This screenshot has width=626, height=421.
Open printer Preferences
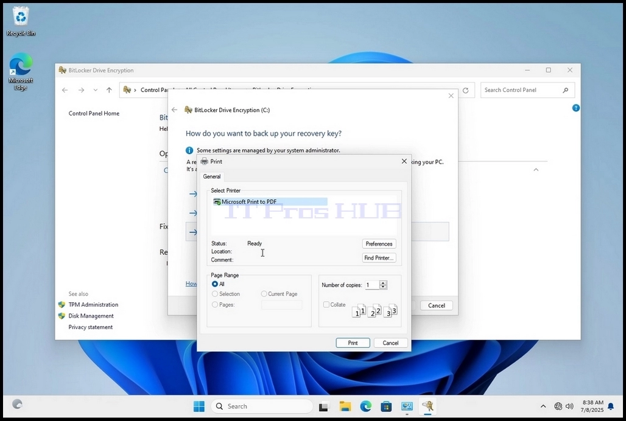coord(379,243)
